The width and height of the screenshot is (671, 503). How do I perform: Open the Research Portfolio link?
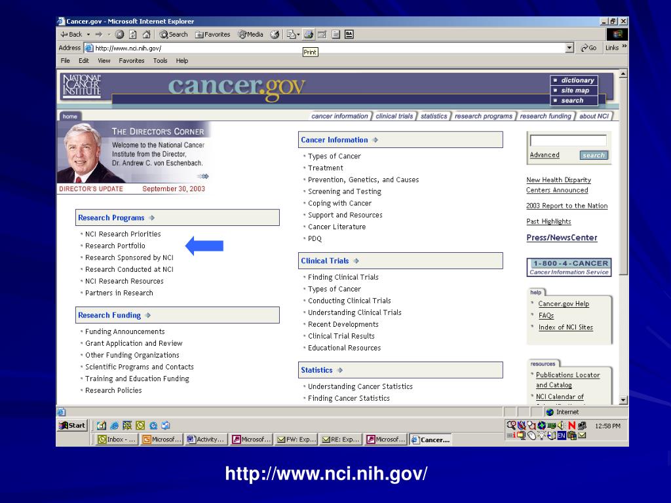coord(115,246)
